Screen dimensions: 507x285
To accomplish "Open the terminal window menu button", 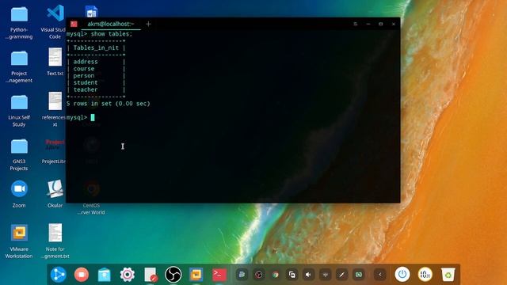I will (x=355, y=24).
